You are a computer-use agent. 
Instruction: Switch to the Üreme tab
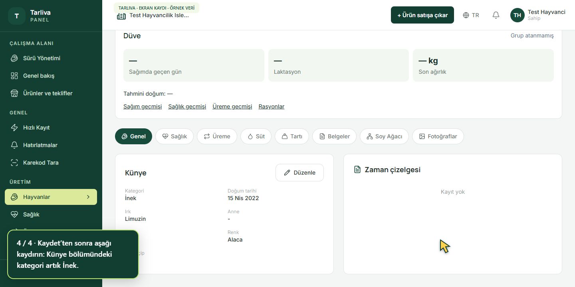(217, 136)
